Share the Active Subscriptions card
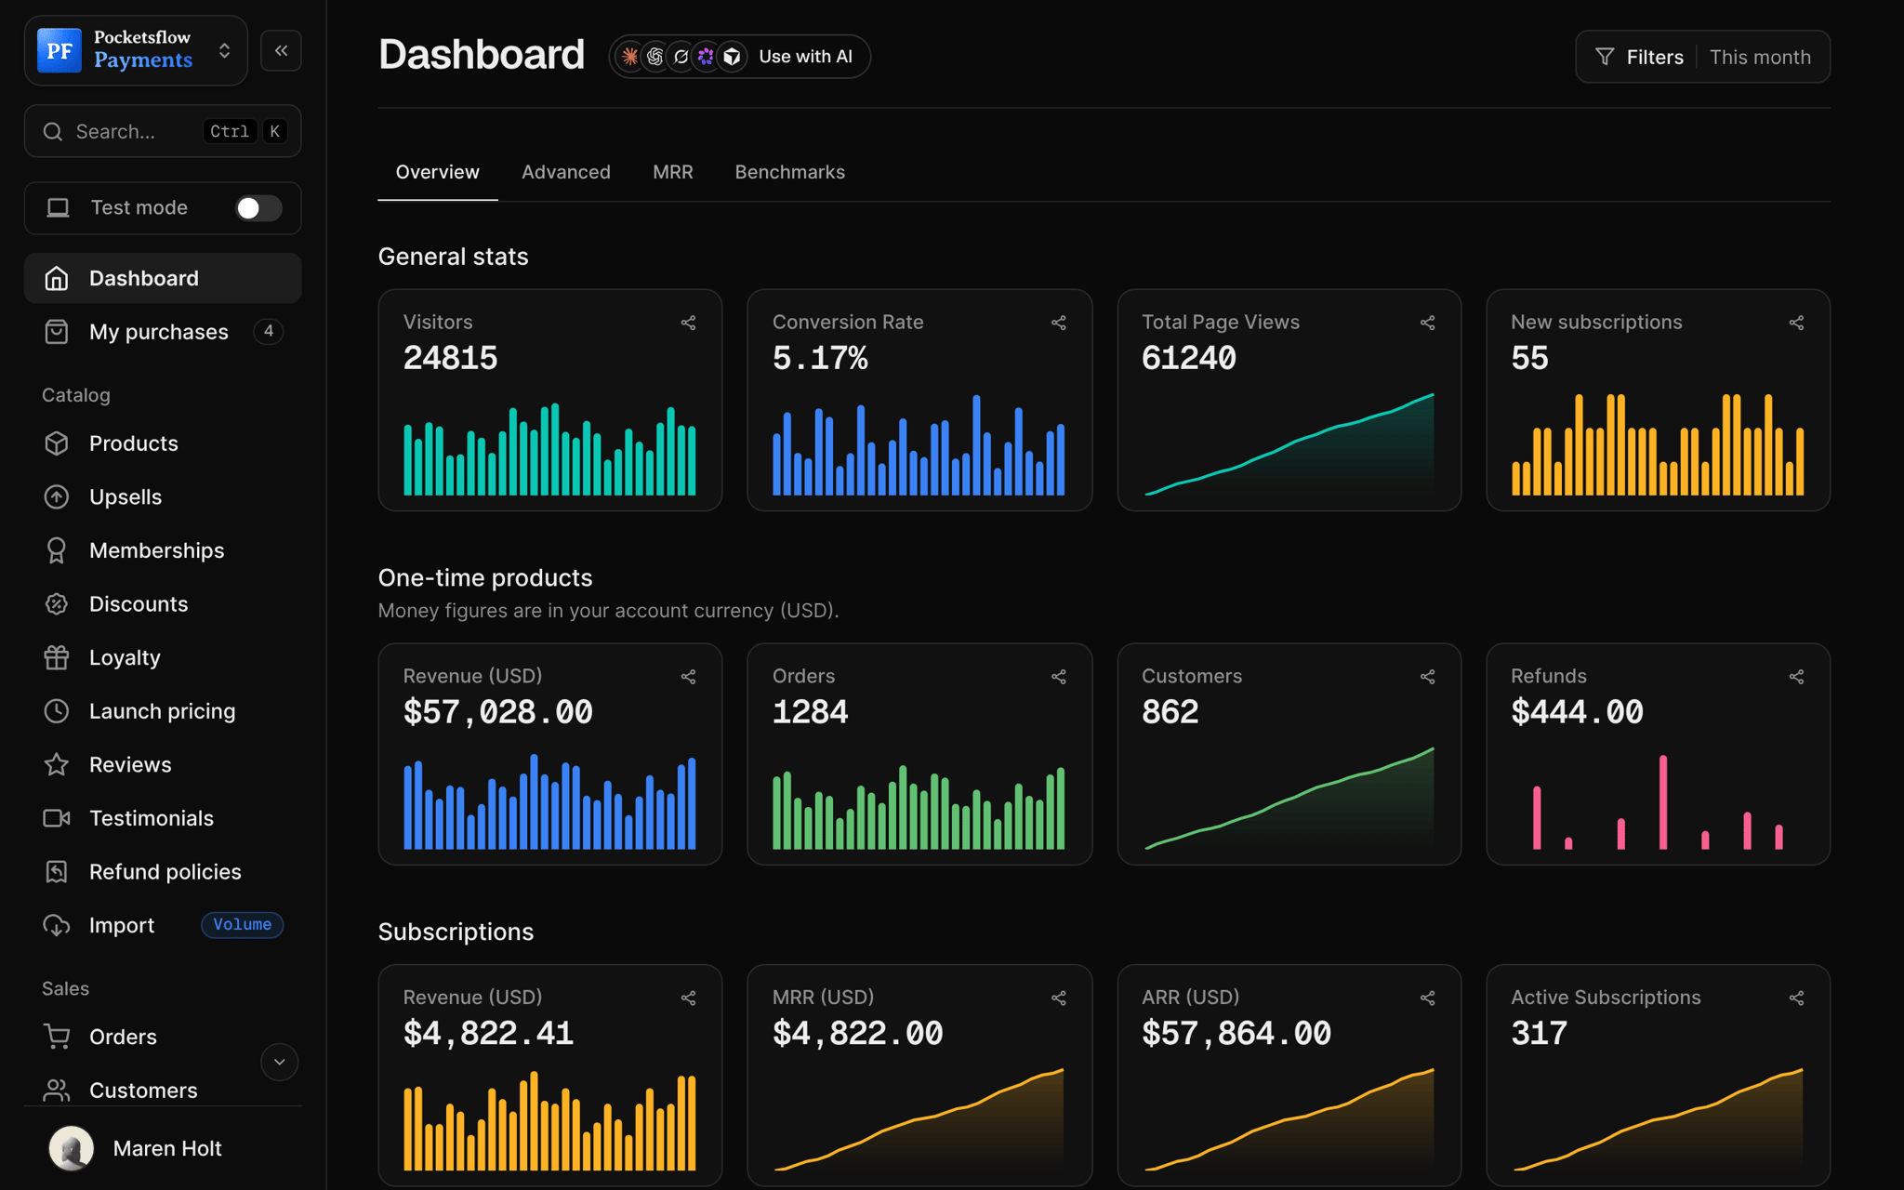1904x1190 pixels. [x=1796, y=998]
